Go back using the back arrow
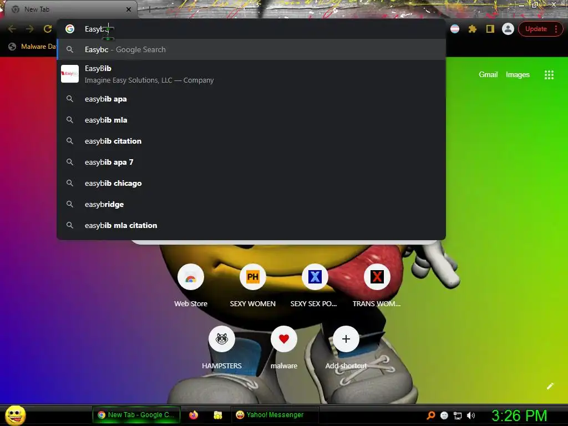 point(12,29)
